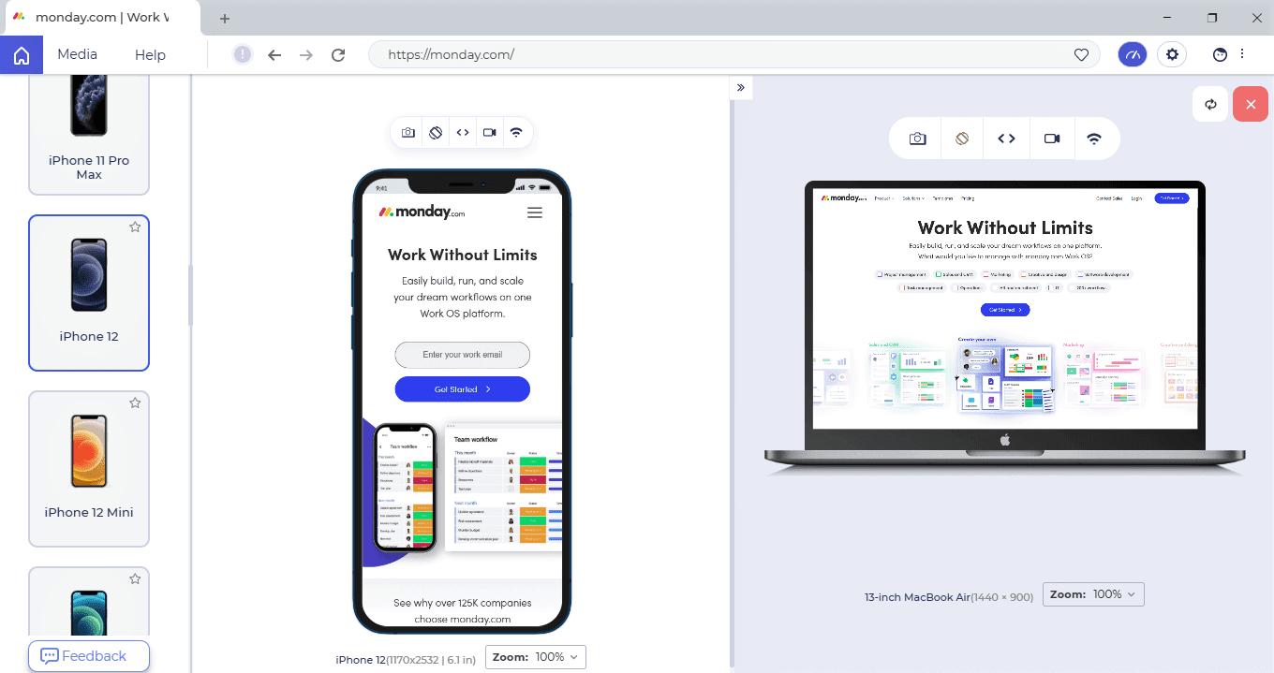Click the blue performance meter icon in the toolbar
This screenshot has height=673, width=1274.
coord(1132,54)
